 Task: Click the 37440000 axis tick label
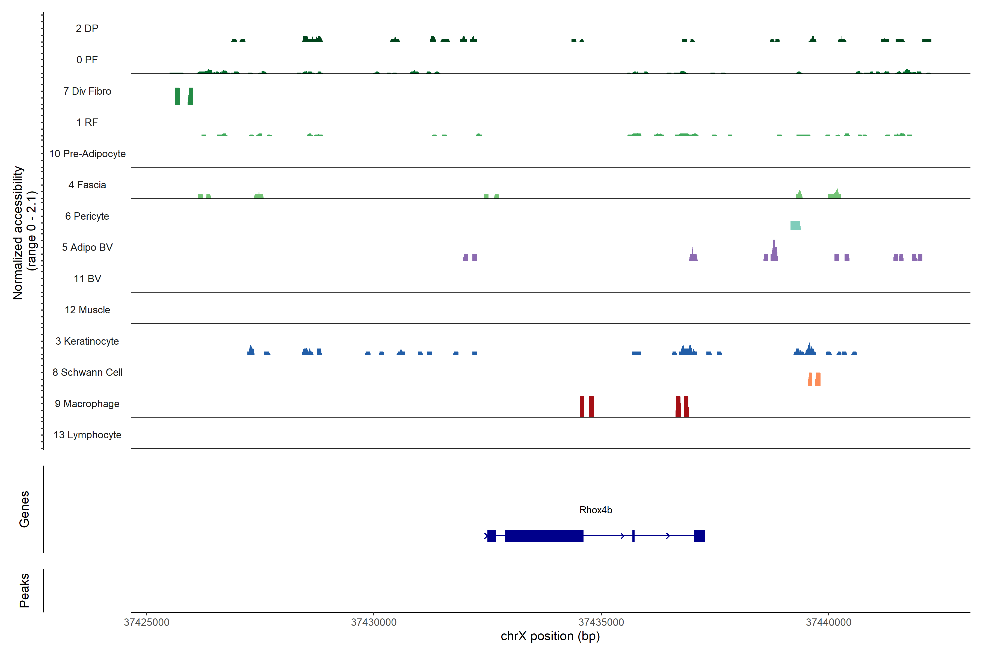(x=828, y=623)
